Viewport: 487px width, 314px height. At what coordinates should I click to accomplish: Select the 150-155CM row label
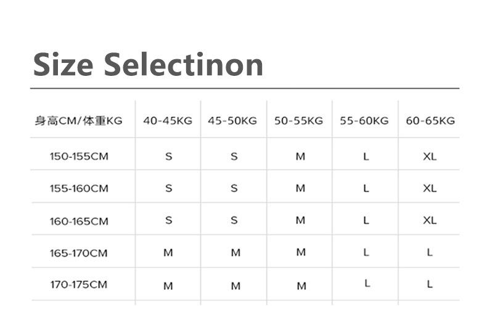tap(78, 157)
